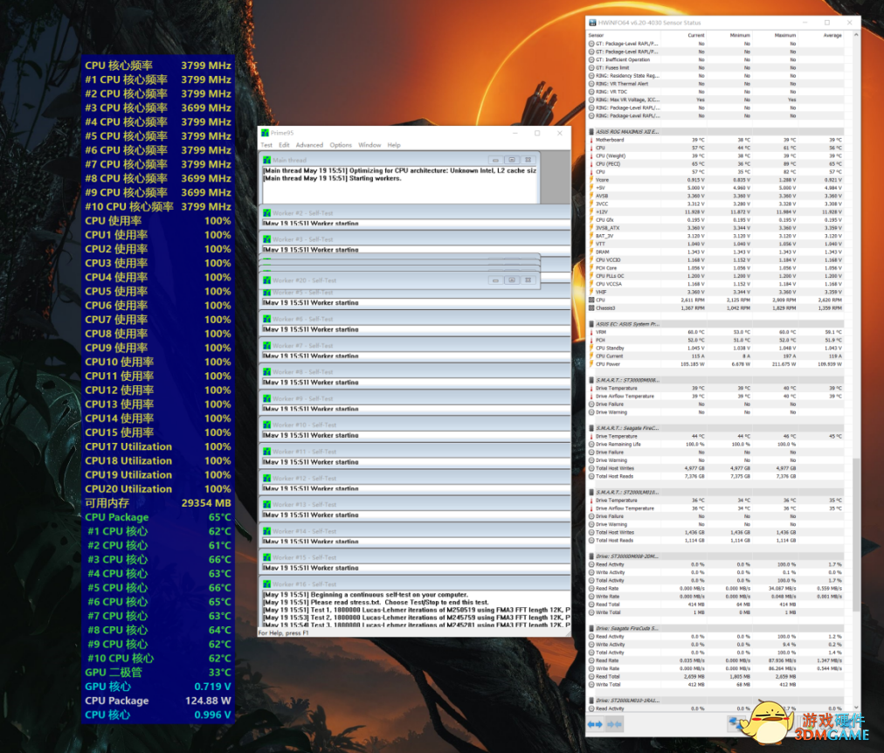Select the RING: VR Thermal Alert row

[x=716, y=84]
